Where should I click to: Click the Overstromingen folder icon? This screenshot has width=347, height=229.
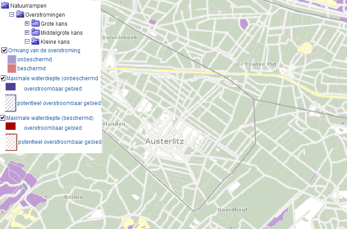pyautogui.click(x=20, y=14)
